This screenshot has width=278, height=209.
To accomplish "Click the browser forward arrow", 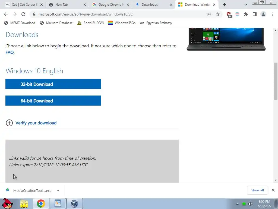I will click(15, 14).
